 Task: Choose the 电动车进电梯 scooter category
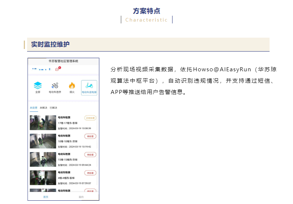[x=89, y=88]
